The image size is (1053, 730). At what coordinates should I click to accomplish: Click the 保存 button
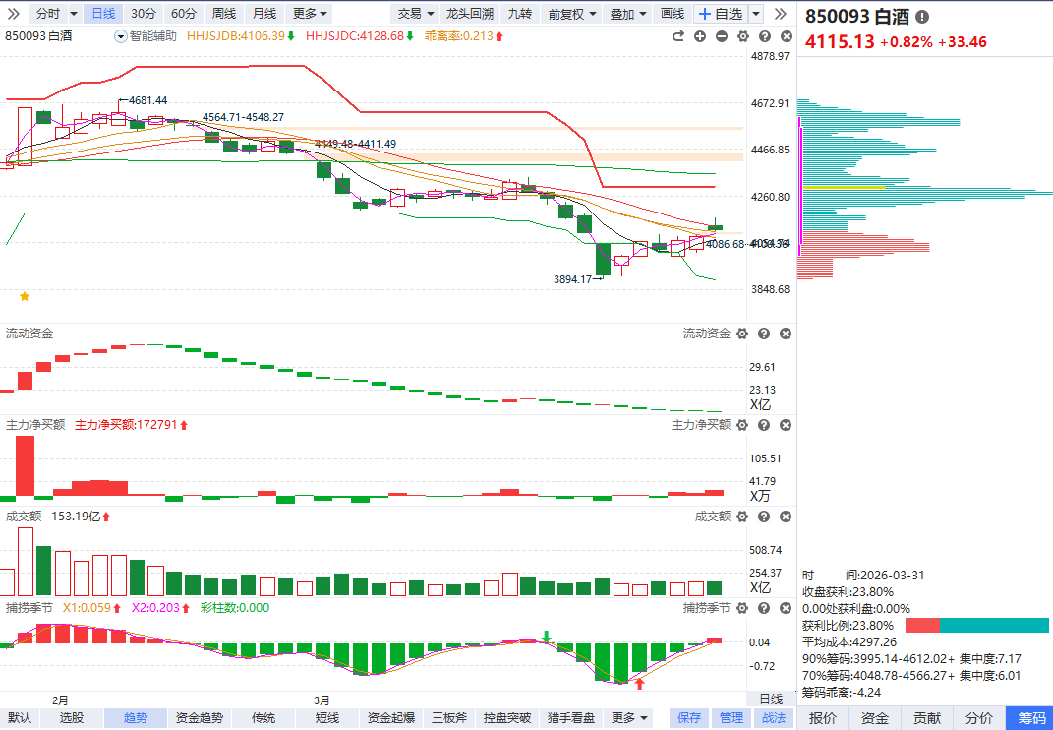coord(689,718)
